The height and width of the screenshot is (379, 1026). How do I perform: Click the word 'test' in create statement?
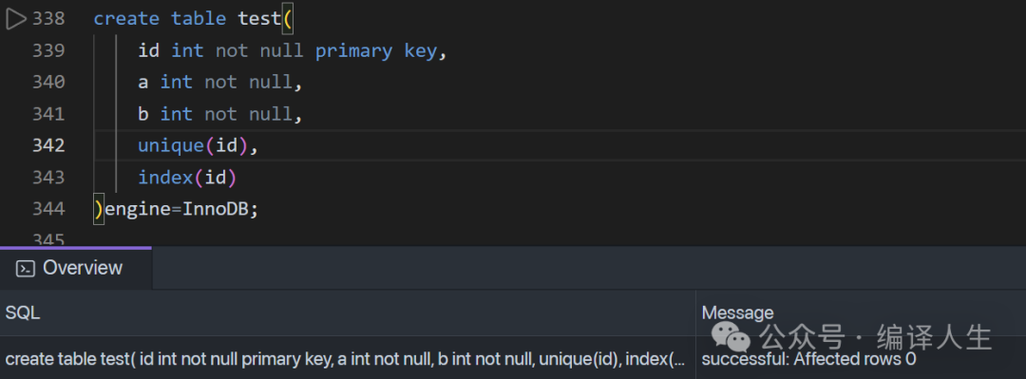pyautogui.click(x=259, y=19)
